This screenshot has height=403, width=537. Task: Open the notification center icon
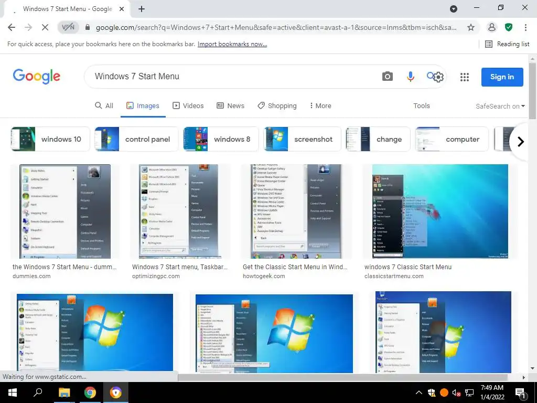520,393
